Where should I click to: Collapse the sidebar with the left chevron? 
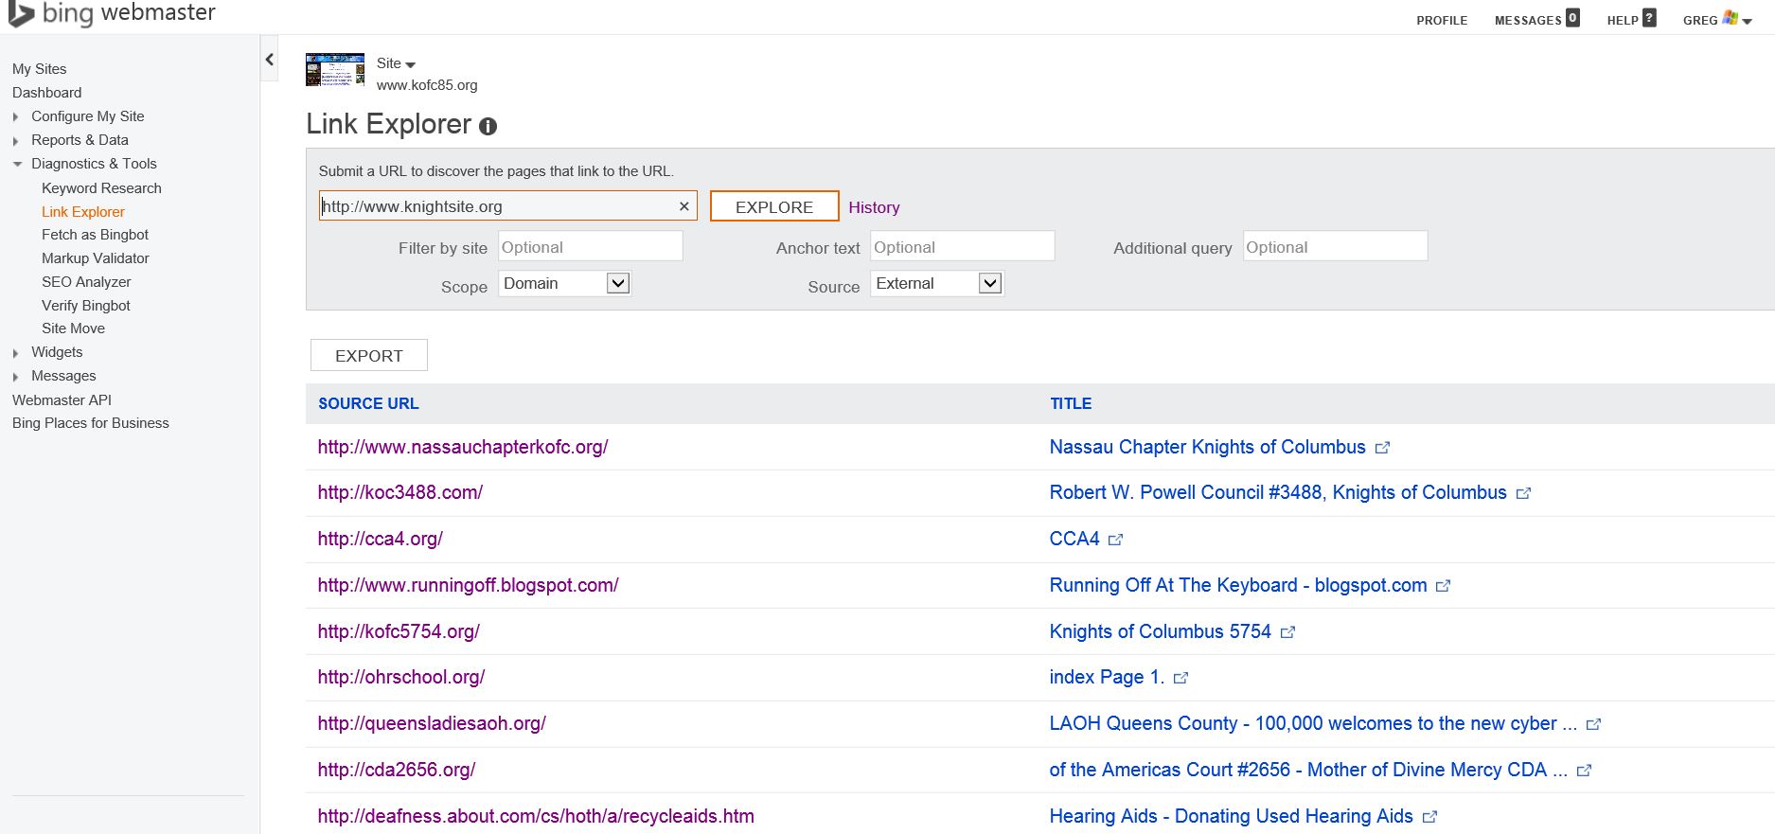point(270,60)
